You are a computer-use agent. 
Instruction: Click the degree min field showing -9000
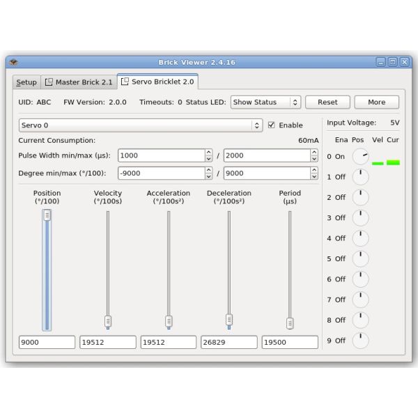click(x=162, y=173)
